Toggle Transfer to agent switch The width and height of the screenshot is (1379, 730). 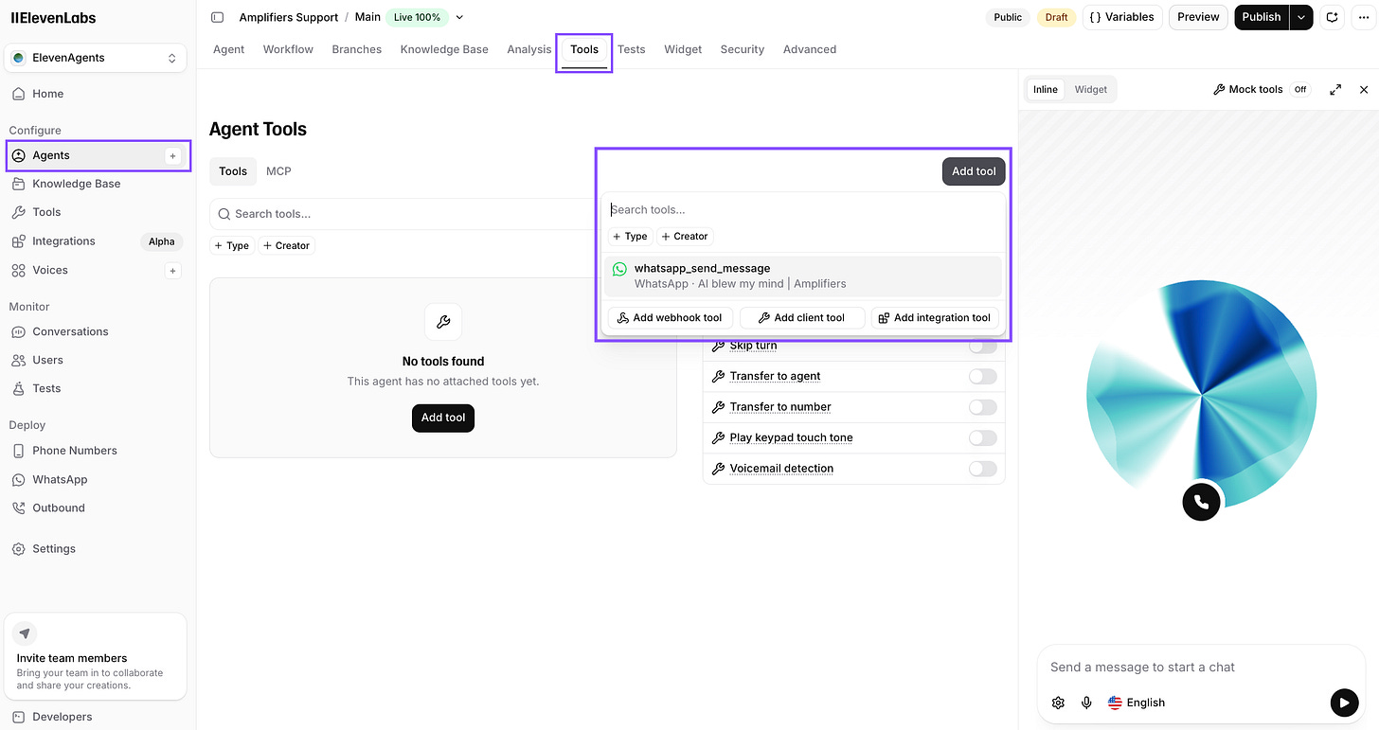pos(983,377)
